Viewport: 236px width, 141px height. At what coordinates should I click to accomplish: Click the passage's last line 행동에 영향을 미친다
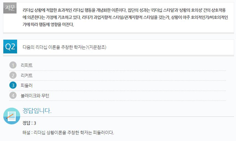[x=48, y=24]
